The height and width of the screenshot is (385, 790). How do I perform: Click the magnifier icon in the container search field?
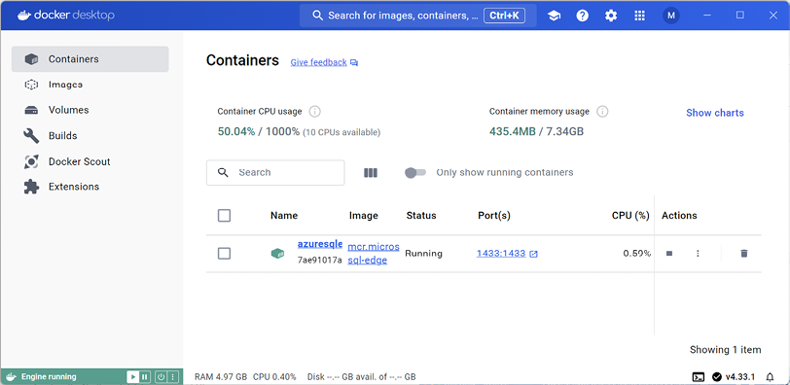click(x=223, y=173)
